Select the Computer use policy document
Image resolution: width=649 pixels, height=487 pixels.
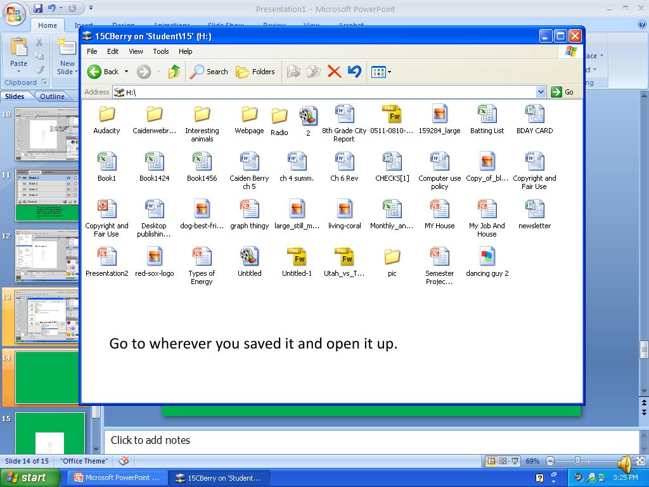(440, 171)
